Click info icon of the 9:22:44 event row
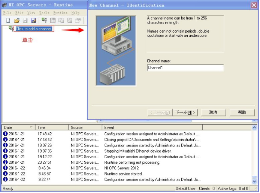This screenshot has width=260, height=193. point(5,180)
